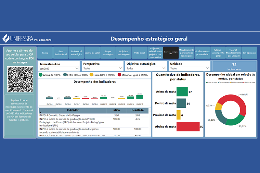Screen dimensions: 260x173
Task: Open Tutorial - Desempenho geral tab
Action: point(218,53)
